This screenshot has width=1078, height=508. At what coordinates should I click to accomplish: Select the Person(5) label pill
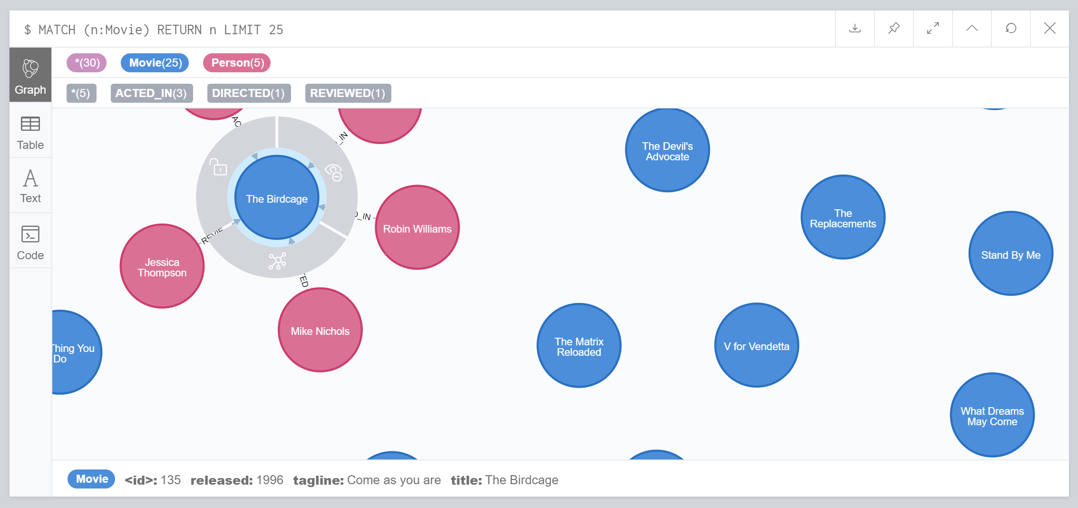point(237,63)
